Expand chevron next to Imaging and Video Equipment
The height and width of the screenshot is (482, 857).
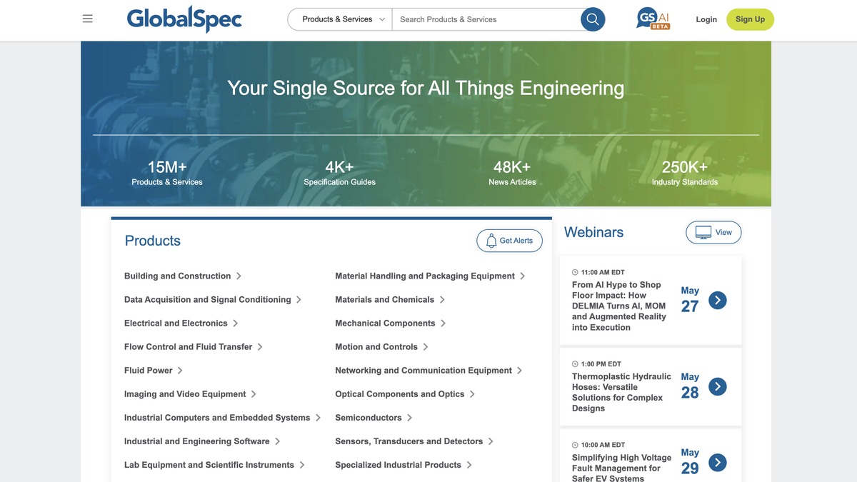click(x=254, y=394)
